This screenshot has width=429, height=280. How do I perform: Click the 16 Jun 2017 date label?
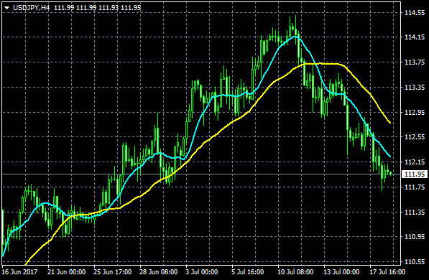point(19,272)
